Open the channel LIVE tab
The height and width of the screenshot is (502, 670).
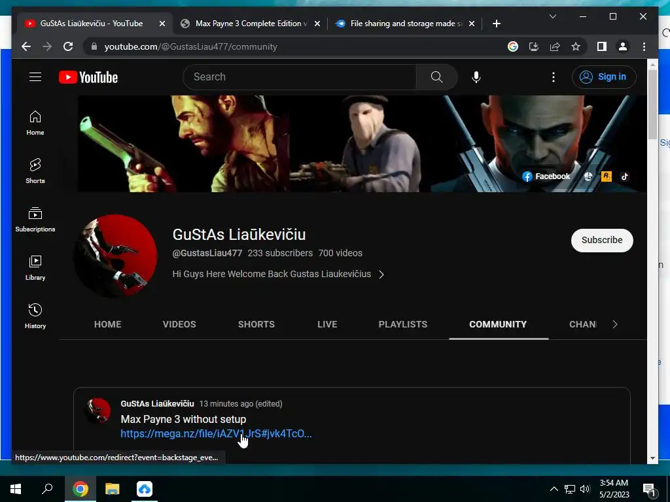pos(327,324)
